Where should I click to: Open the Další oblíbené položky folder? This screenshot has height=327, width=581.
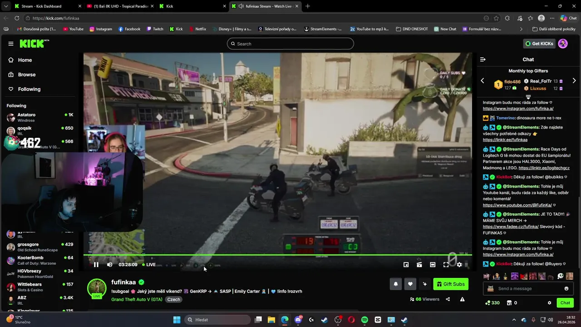click(554, 29)
